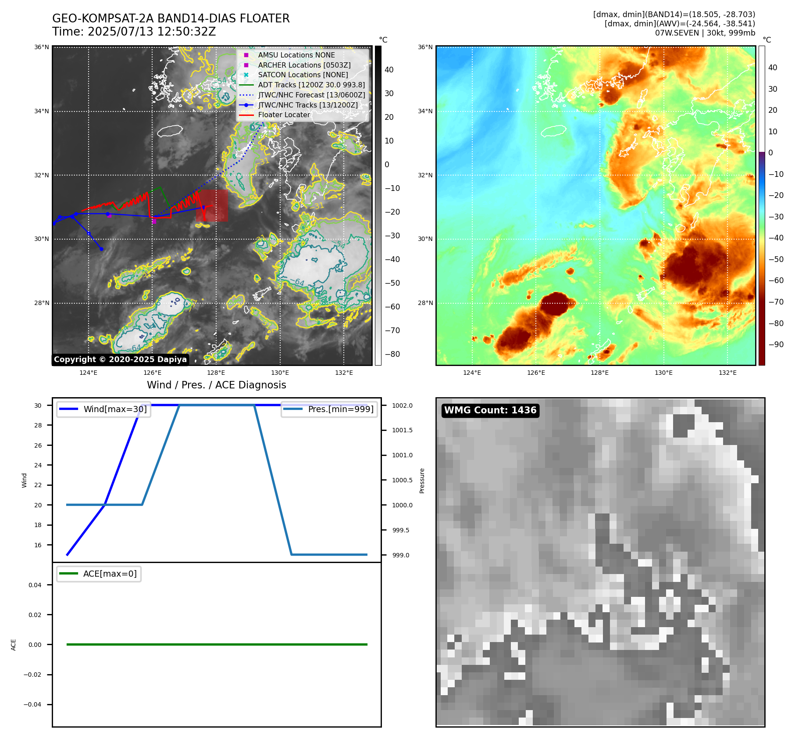Screen dimensions: 795x743
Task: Click the WMG Count: 1436 label
Action: pyautogui.click(x=490, y=410)
